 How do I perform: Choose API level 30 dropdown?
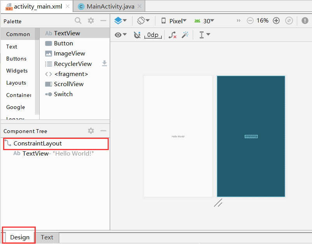point(204,21)
